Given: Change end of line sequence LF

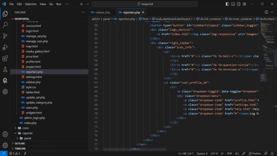Looking at the screenshot, I should [x=222, y=153].
